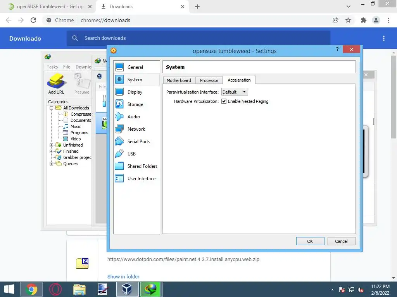The height and width of the screenshot is (297, 397).
Task: Open File Explorer from the taskbar
Action: (x=79, y=289)
